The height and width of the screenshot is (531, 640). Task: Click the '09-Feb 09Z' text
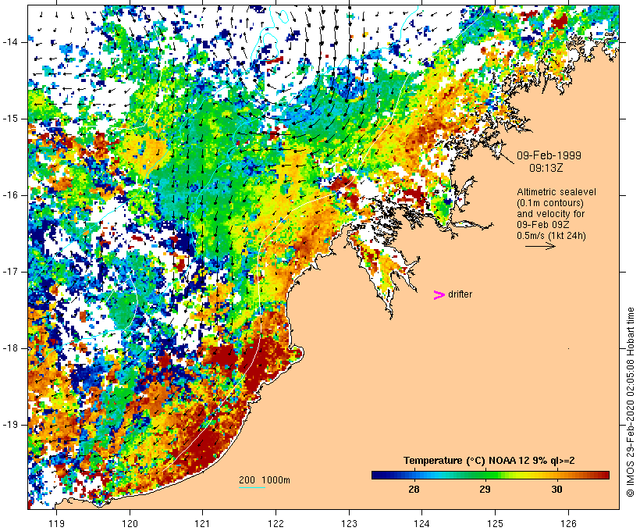(543, 225)
